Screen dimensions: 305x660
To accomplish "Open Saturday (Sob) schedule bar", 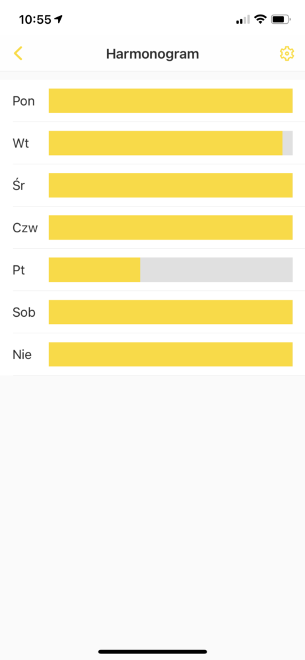I will (170, 312).
